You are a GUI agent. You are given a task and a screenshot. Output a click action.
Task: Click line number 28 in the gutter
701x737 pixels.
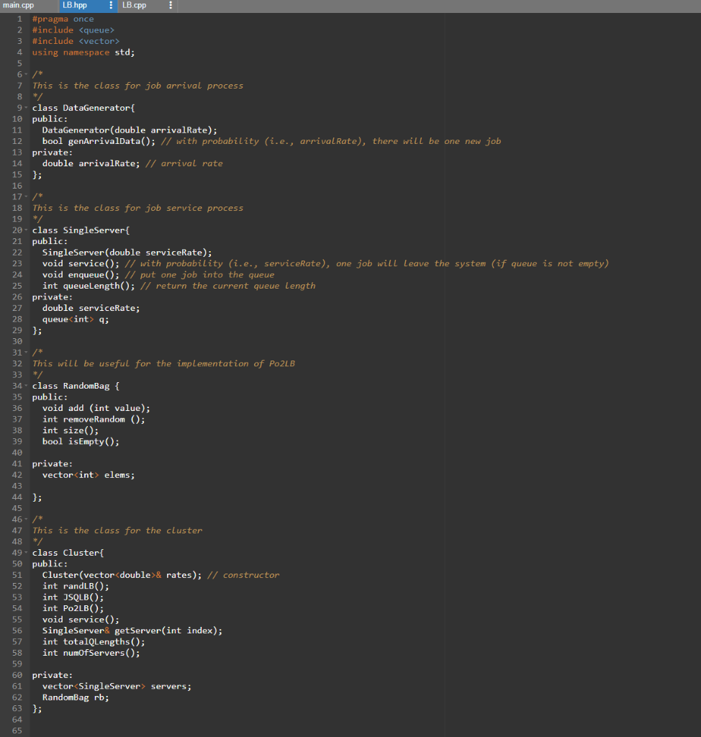coord(17,319)
